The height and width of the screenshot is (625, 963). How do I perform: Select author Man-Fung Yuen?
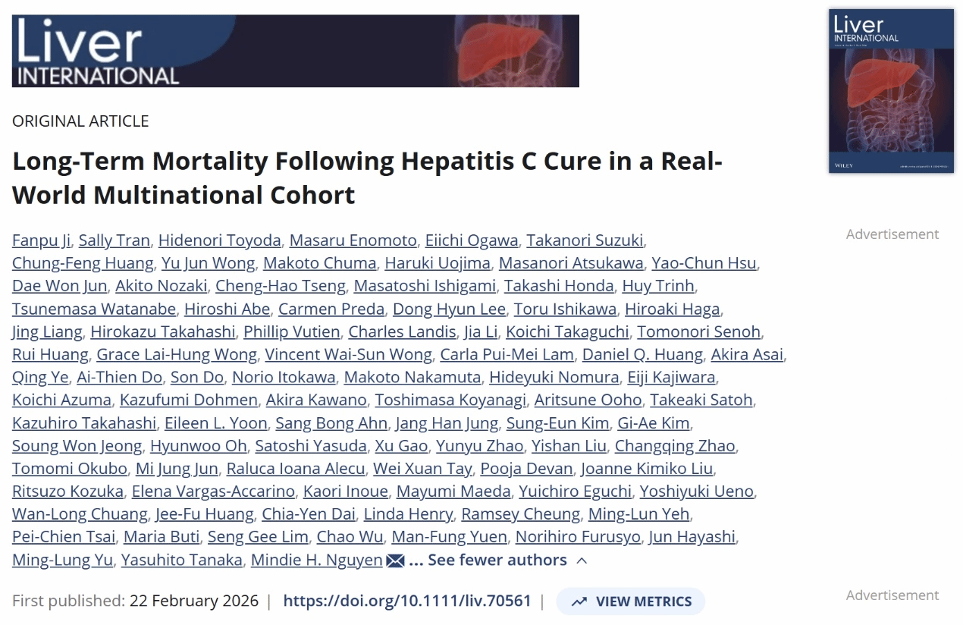449,537
